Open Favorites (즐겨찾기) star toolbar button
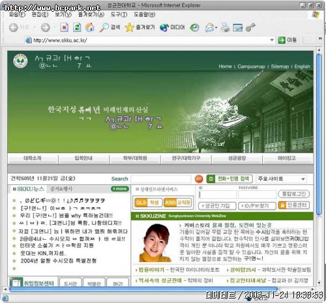 [x=140, y=27]
